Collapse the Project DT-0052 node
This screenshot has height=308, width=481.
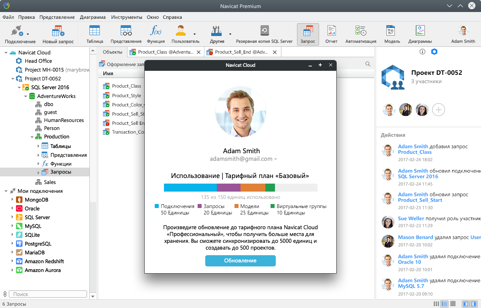coord(12,78)
